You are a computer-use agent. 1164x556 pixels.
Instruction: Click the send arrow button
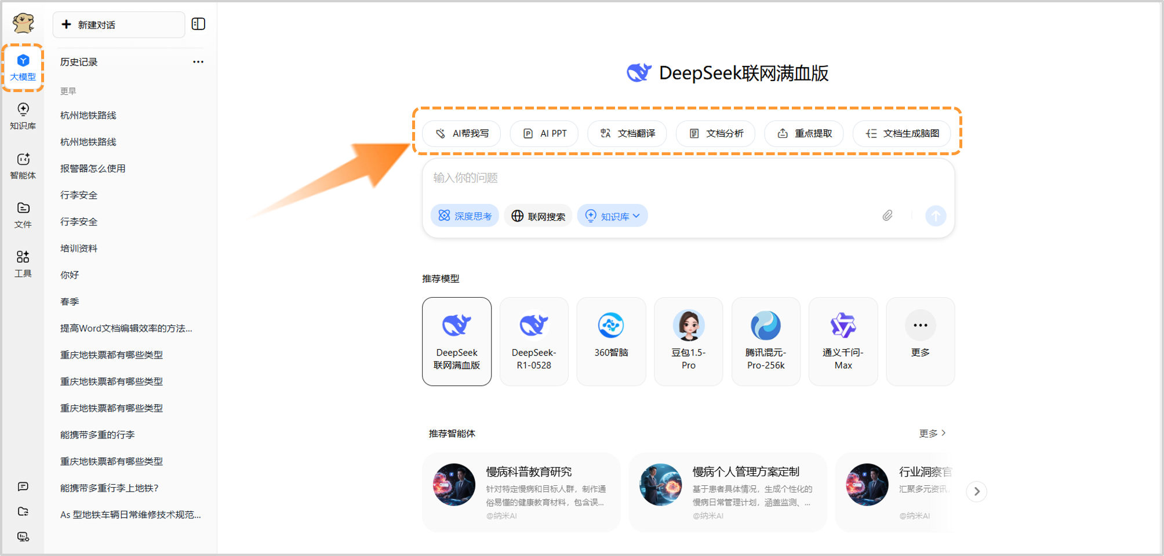935,215
